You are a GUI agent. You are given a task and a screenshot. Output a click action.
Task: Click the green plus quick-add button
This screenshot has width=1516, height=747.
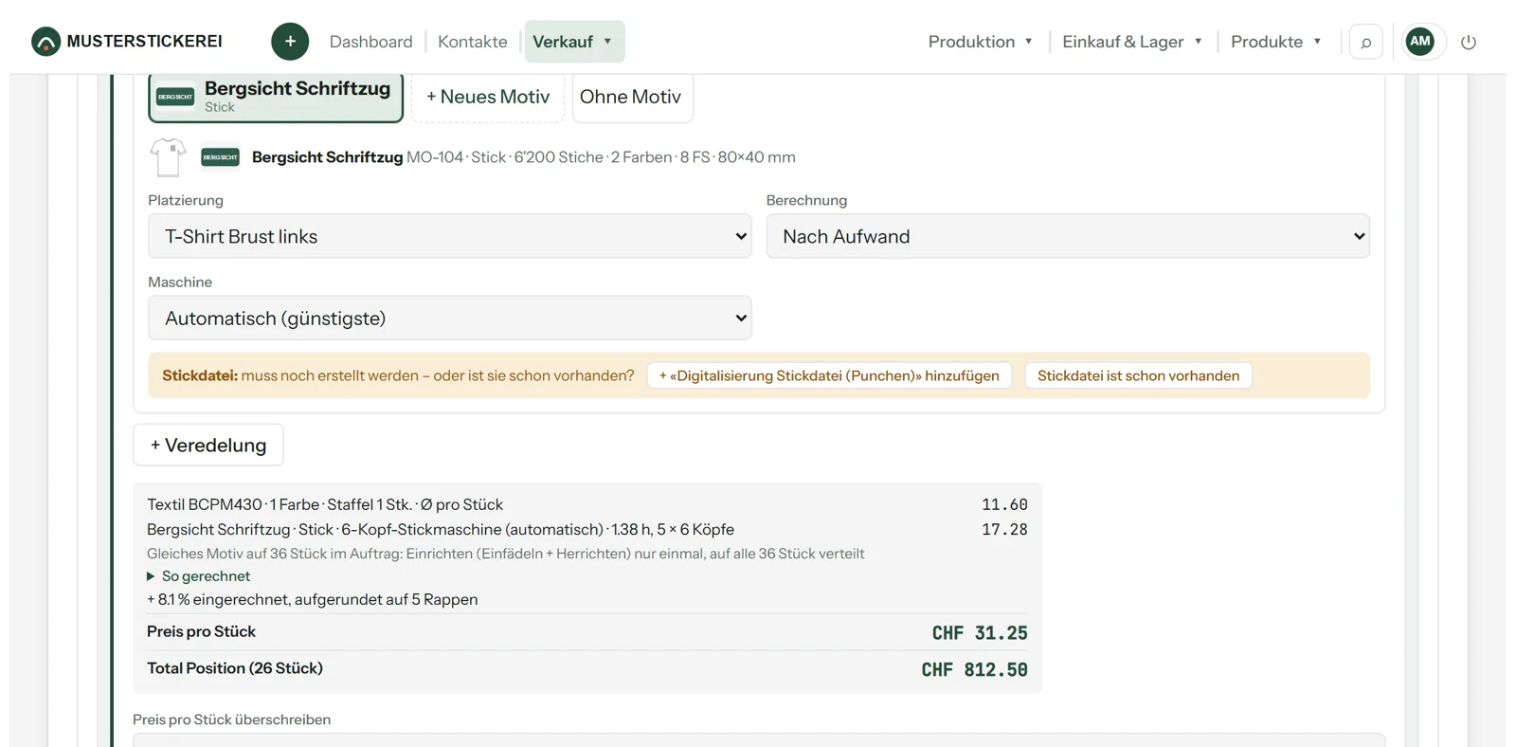(290, 42)
